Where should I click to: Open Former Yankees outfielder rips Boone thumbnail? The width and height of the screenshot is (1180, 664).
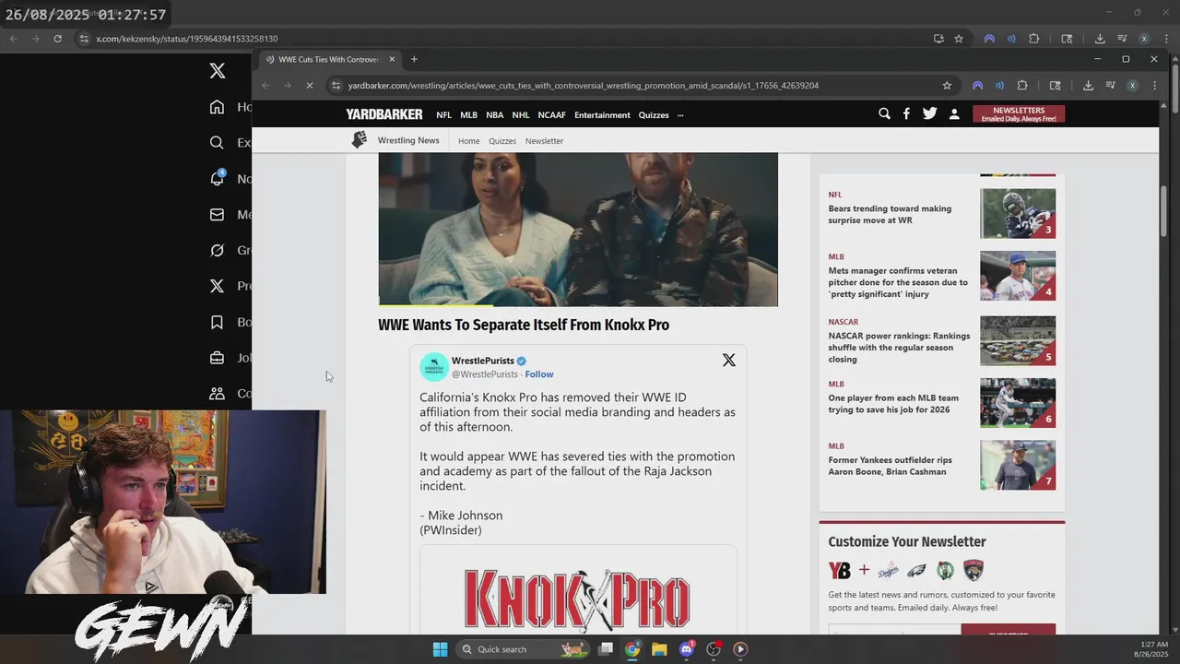coord(1018,465)
